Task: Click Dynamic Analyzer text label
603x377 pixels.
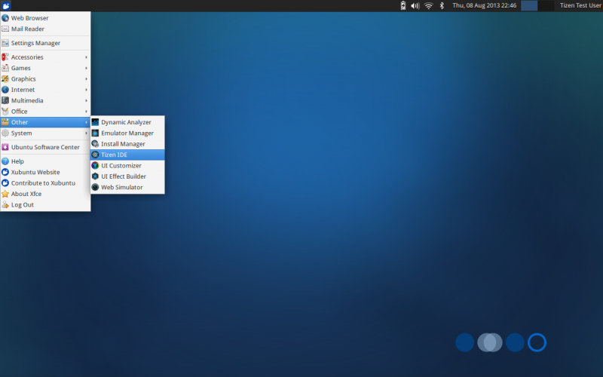Action: (126, 122)
